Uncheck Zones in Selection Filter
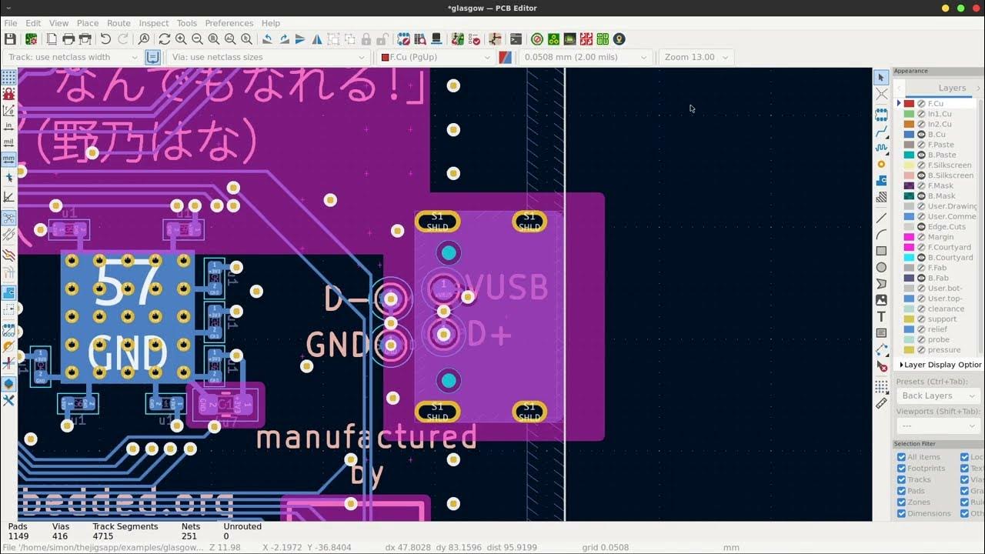This screenshot has width=985, height=554. 901,502
